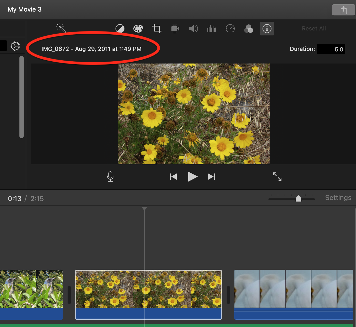
Task: Open the color balance tool
Action: [120, 28]
